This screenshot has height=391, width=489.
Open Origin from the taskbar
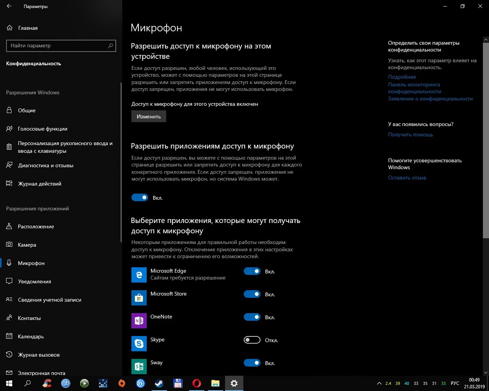click(122, 383)
